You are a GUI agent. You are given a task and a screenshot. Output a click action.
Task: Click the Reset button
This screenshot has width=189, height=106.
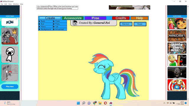click(x=140, y=24)
